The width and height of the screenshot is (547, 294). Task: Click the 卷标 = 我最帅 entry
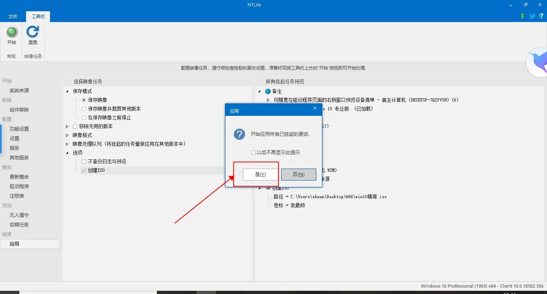289,205
